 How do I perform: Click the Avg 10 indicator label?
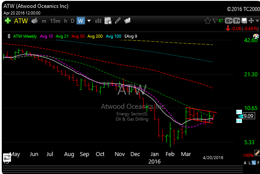point(47,36)
